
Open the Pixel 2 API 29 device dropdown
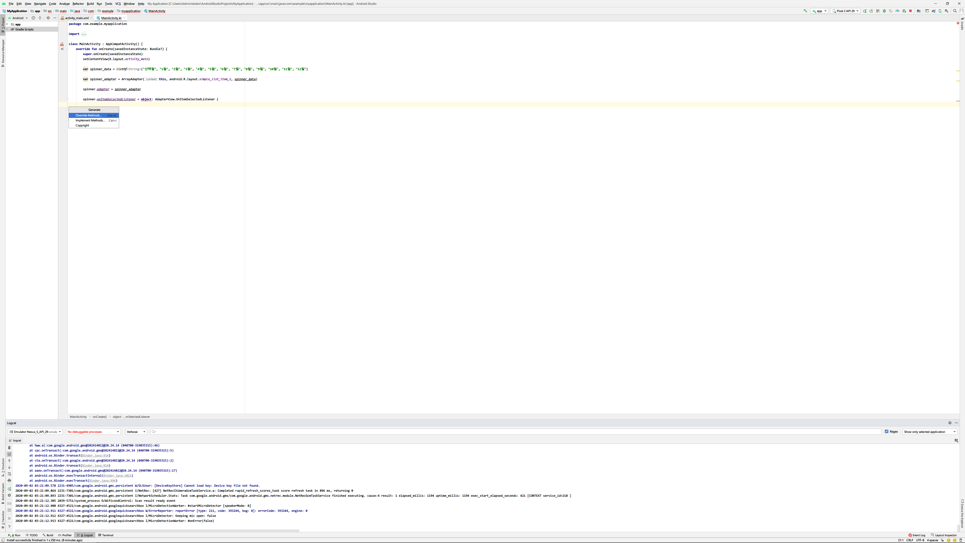(845, 11)
